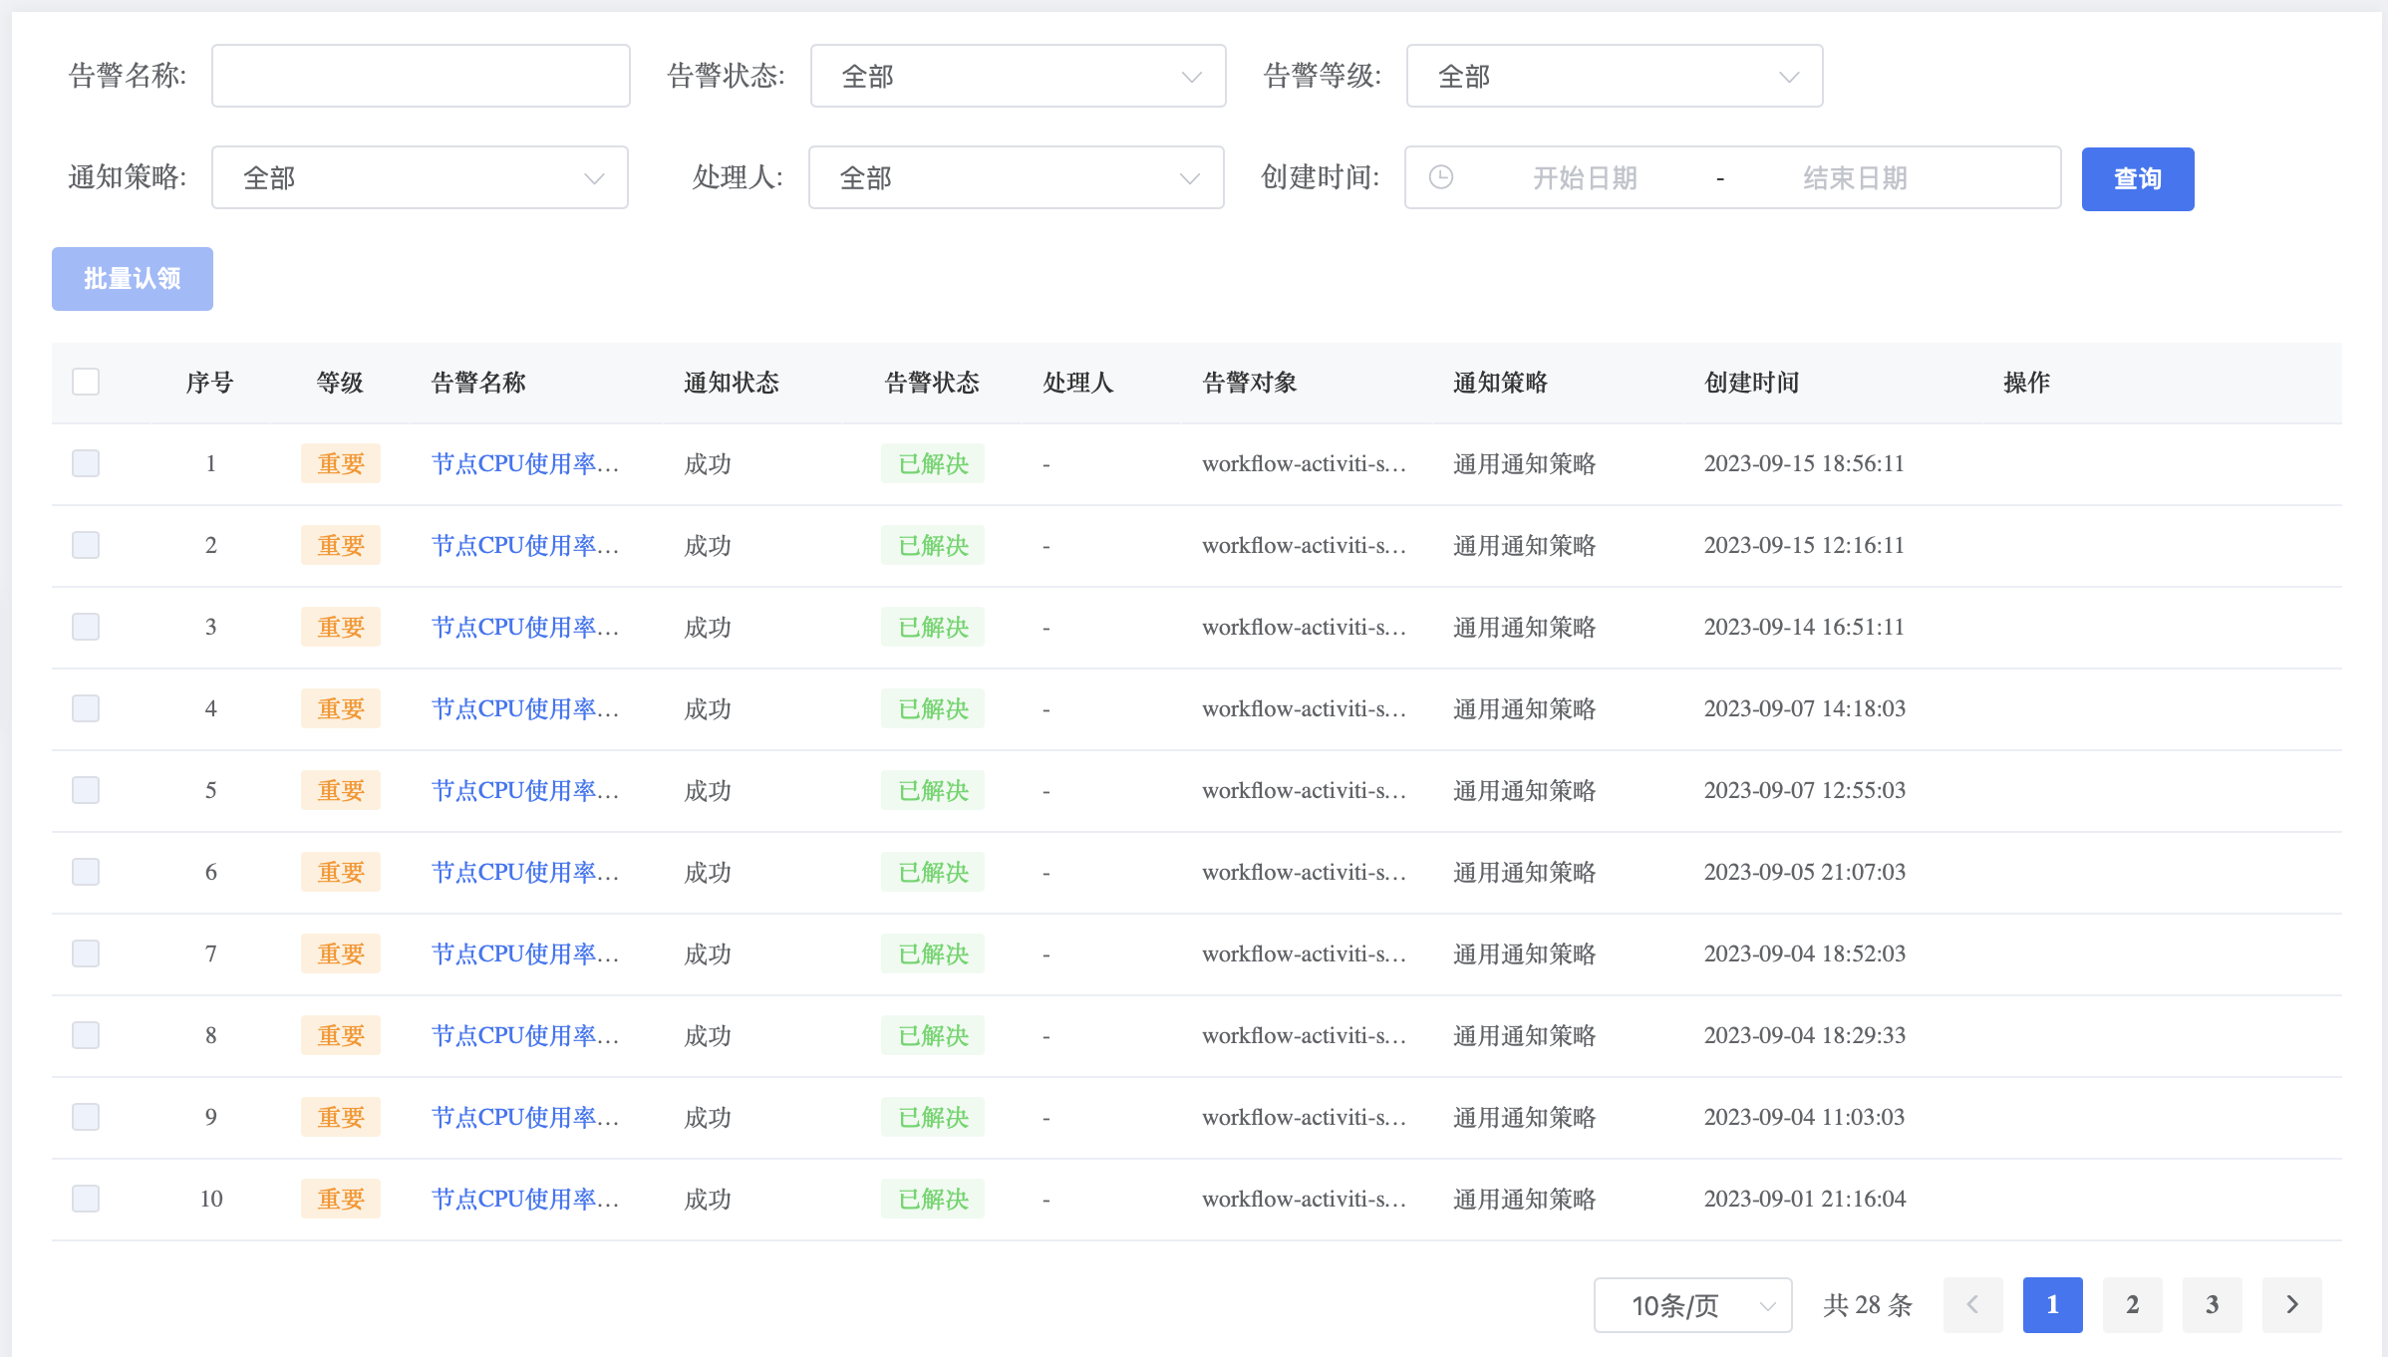
Task: Switch to page 2 in pagination
Action: (x=2132, y=1304)
